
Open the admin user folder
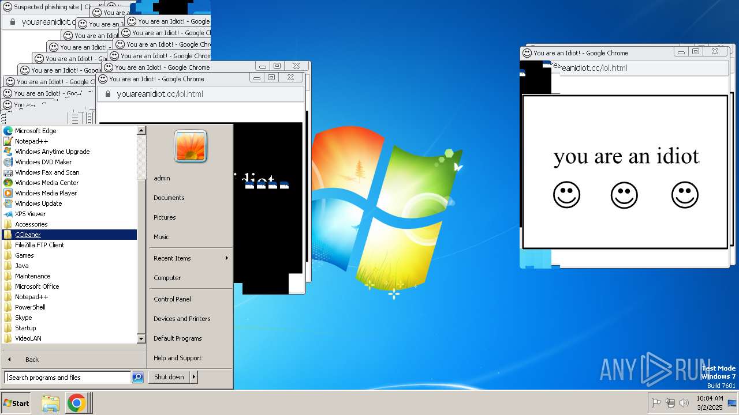coord(190,178)
